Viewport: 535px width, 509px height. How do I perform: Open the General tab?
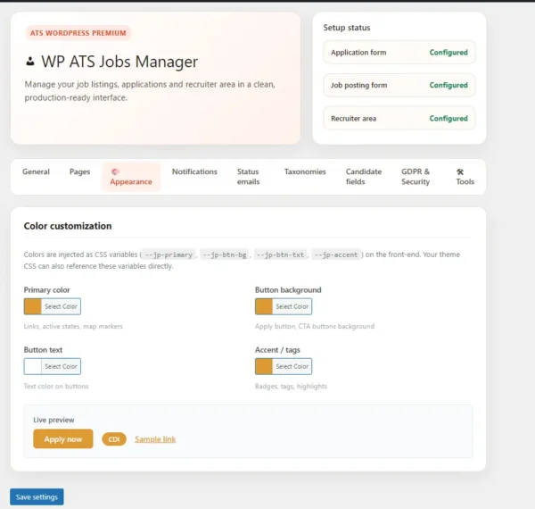point(36,171)
